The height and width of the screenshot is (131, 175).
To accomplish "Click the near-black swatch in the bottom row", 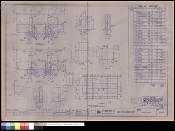I will pyautogui.click(x=40, y=128).
